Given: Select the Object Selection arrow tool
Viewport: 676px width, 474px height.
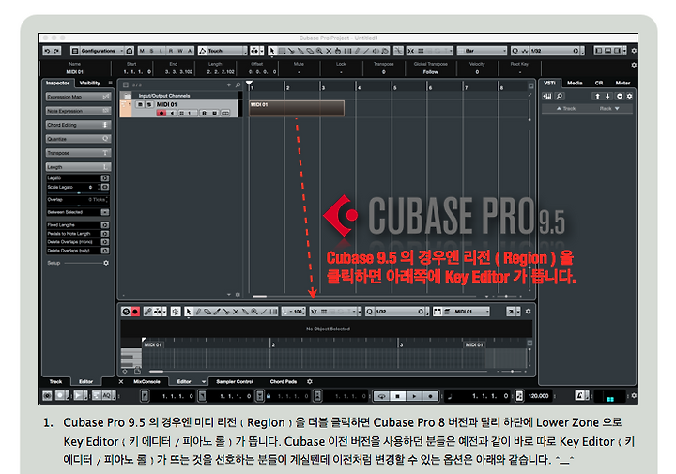Looking at the screenshot, I should 272,51.
